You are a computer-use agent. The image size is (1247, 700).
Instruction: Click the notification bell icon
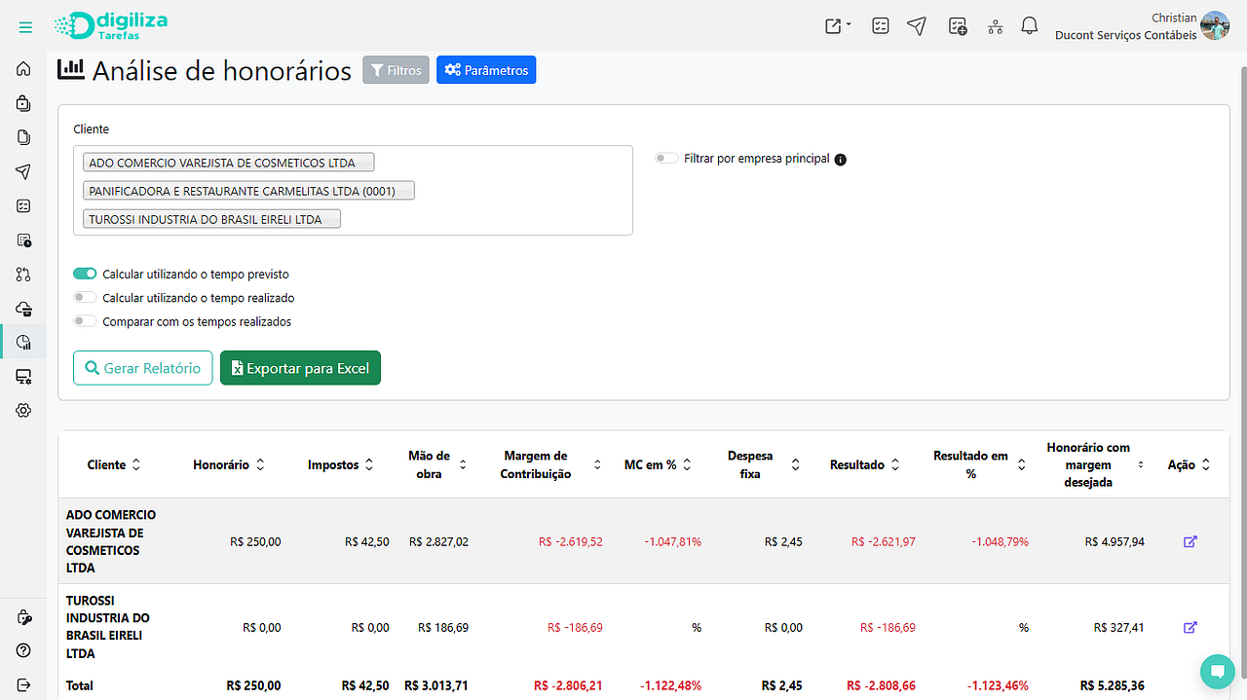[x=1029, y=26]
